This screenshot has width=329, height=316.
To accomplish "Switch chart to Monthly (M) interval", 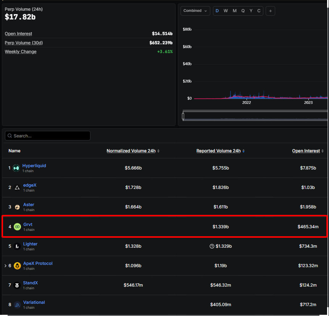I will click(235, 11).
